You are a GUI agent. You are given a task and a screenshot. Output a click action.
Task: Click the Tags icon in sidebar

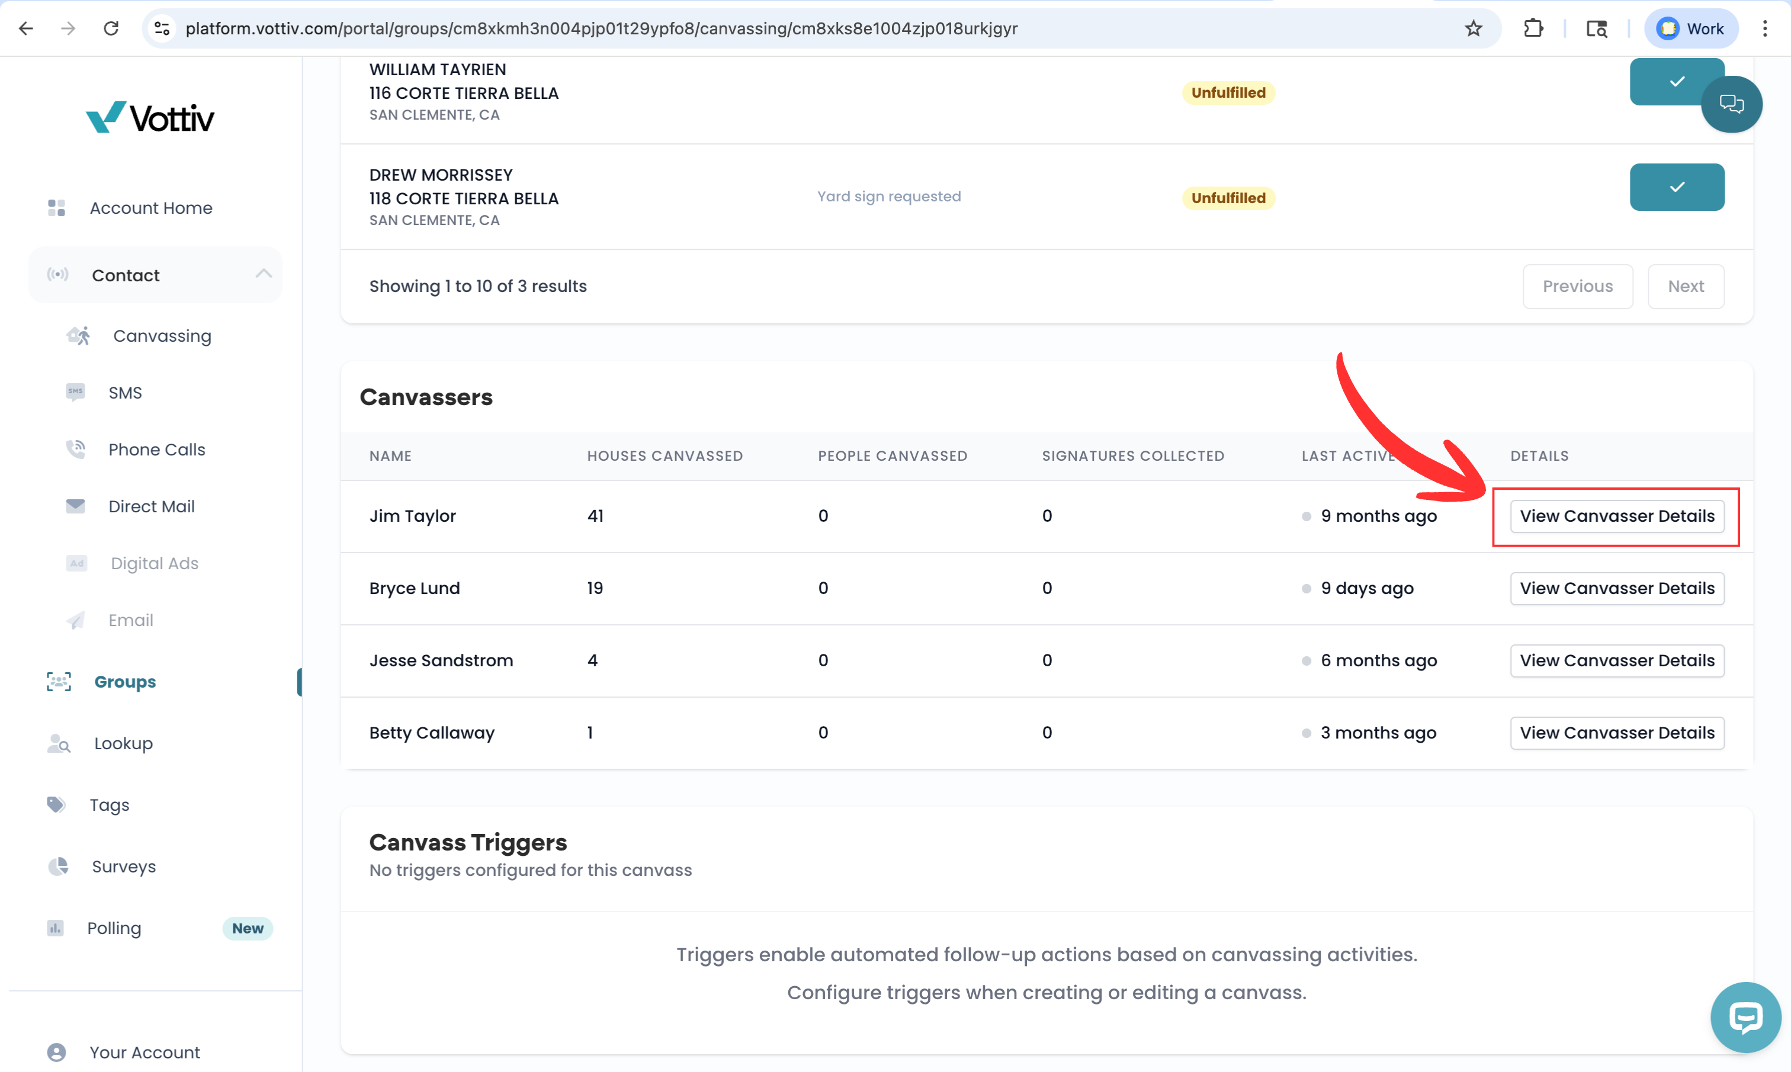(x=56, y=805)
